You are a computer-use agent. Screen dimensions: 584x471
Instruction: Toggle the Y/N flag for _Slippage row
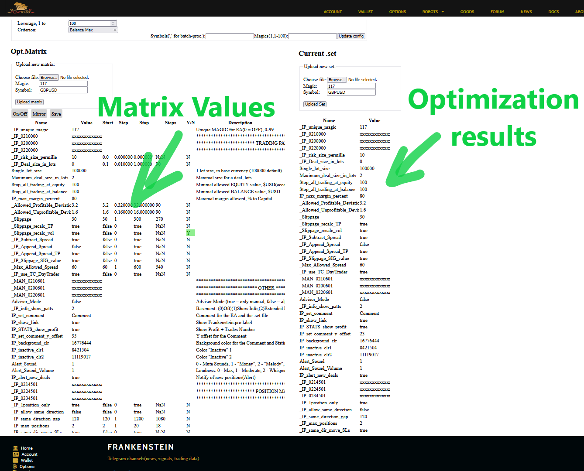tap(188, 219)
